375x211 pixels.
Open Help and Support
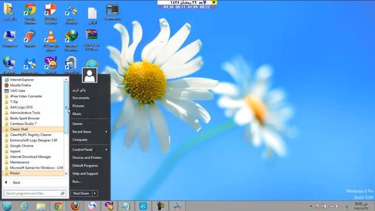86,173
